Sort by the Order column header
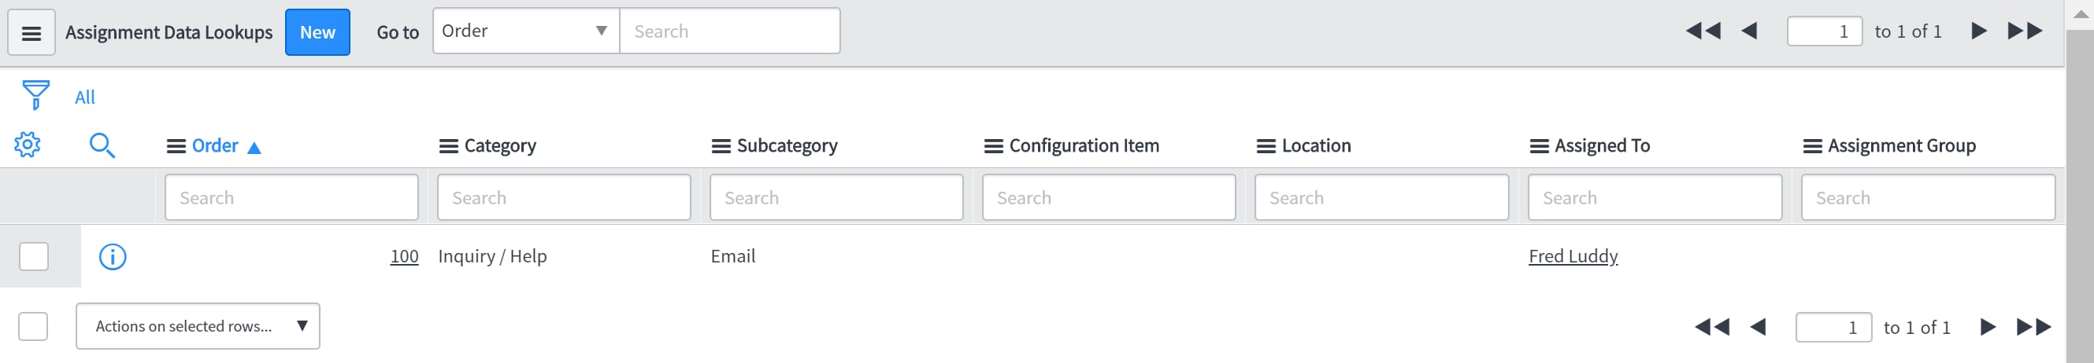The width and height of the screenshot is (2094, 363). (215, 146)
